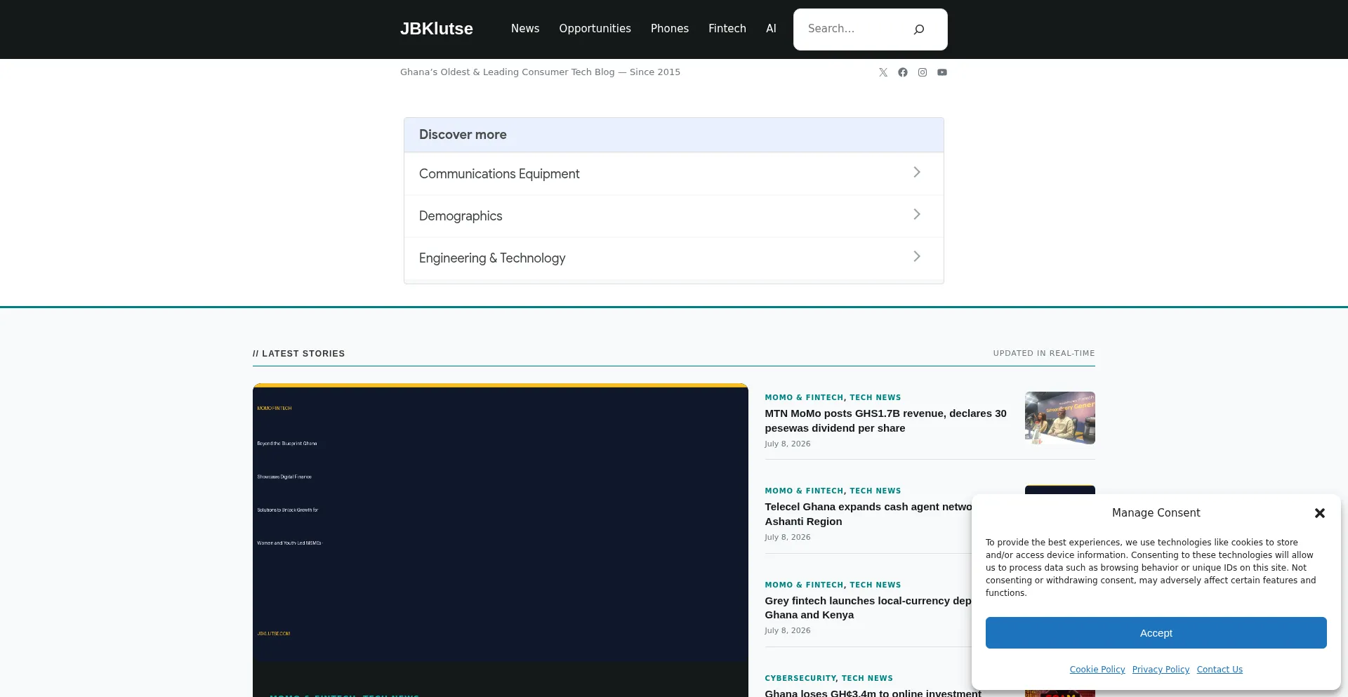Expand Engineering & Technology chevron
Image resolution: width=1348 pixels, height=697 pixels.
click(x=917, y=257)
